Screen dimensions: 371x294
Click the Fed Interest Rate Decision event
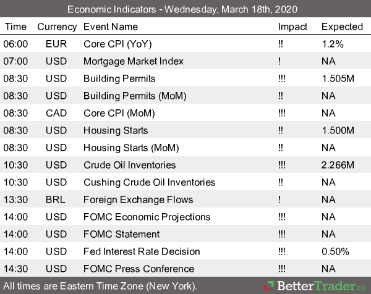pyautogui.click(x=142, y=251)
